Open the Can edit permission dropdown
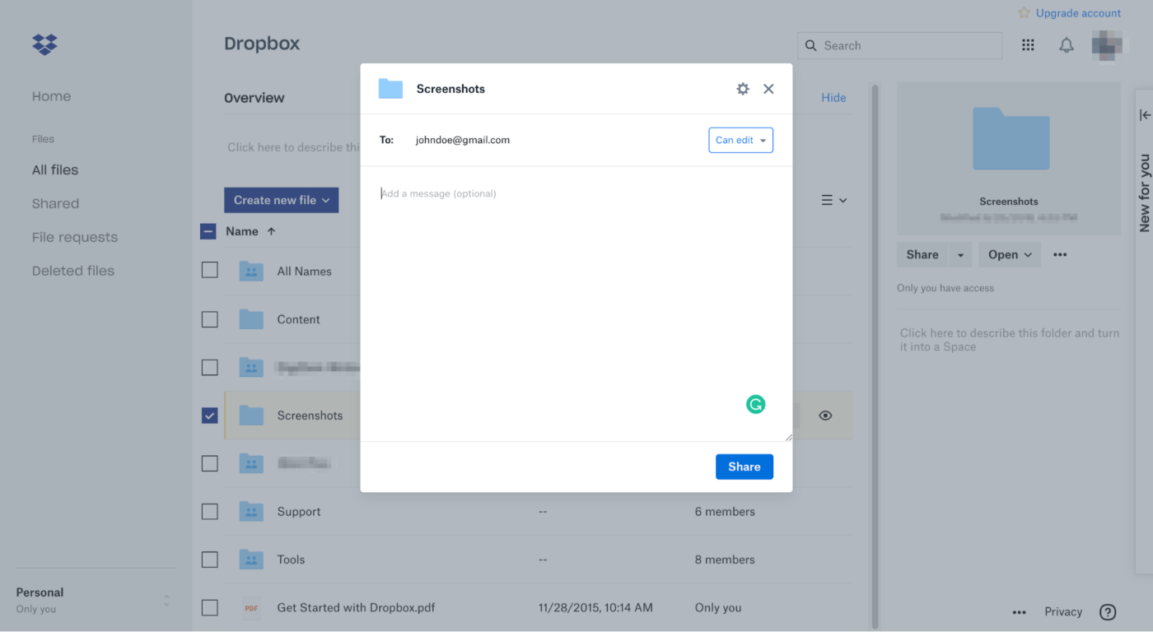Viewport: 1153px width, 632px height. 740,140
